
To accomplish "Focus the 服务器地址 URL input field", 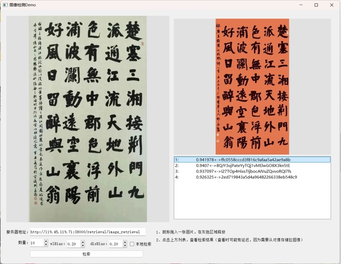I will coord(88,232).
